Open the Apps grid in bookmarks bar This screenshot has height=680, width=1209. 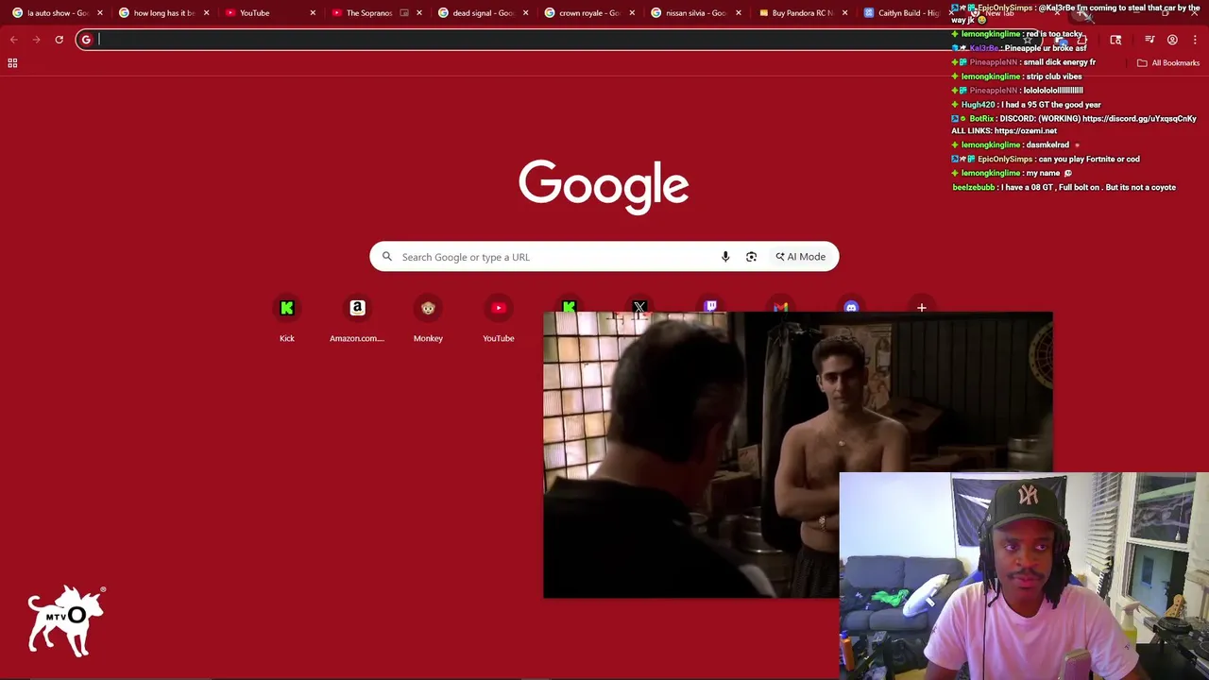point(12,63)
